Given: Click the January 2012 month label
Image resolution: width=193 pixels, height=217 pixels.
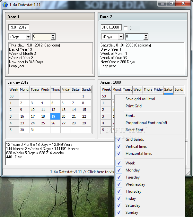Looking at the screenshot, I should point(18,82).
